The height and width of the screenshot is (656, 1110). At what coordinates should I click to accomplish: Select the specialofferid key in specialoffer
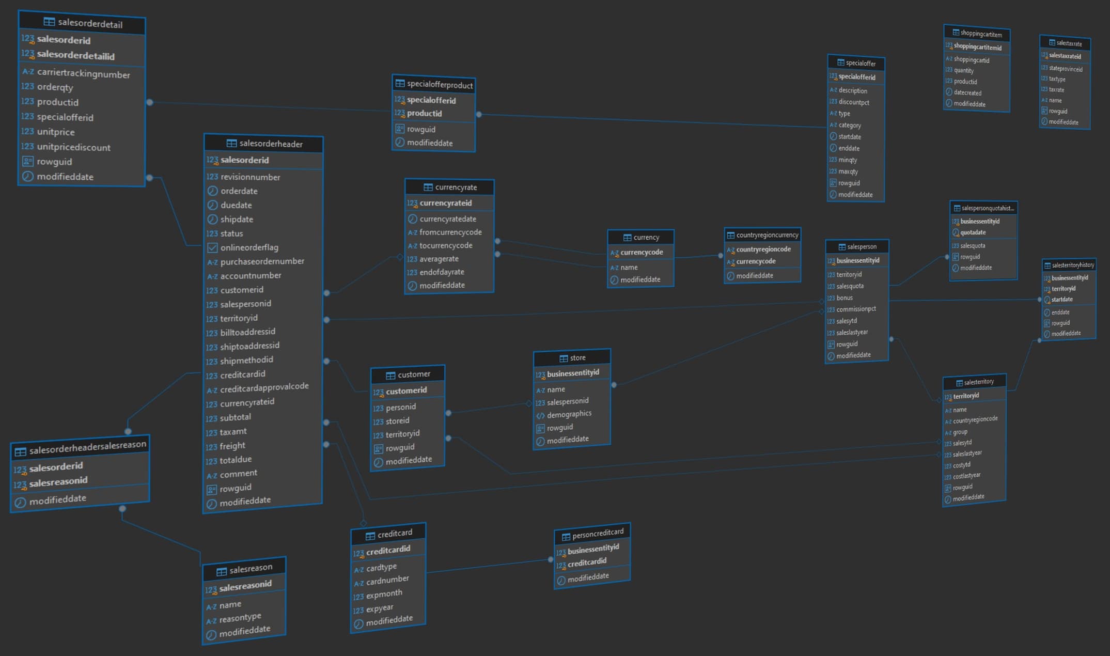856,77
